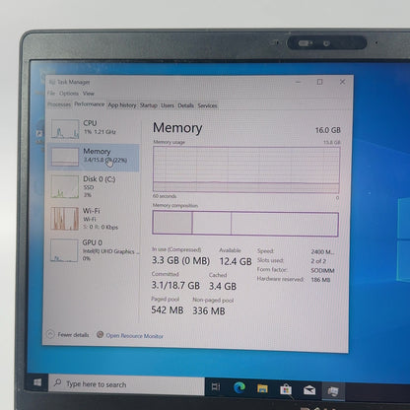This screenshot has width=410, height=410.
Task: Select the Memory entry in the sidebar
Action: click(x=94, y=158)
